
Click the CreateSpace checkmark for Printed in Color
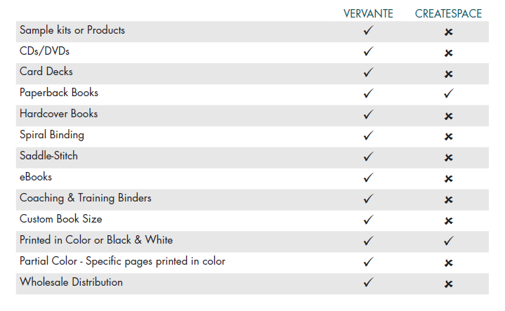coord(448,241)
